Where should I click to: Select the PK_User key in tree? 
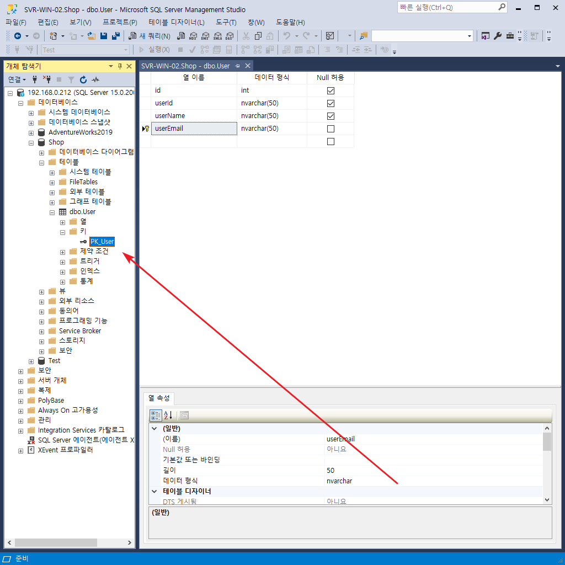pyautogui.click(x=102, y=242)
